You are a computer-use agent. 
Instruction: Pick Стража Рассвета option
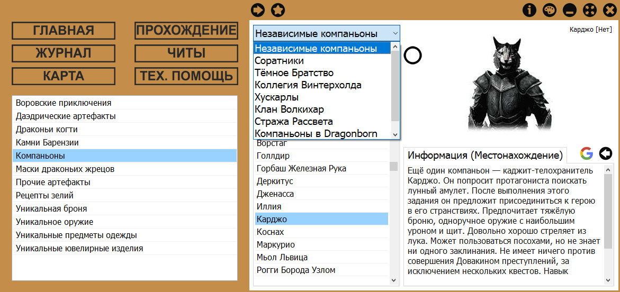pyautogui.click(x=322, y=121)
